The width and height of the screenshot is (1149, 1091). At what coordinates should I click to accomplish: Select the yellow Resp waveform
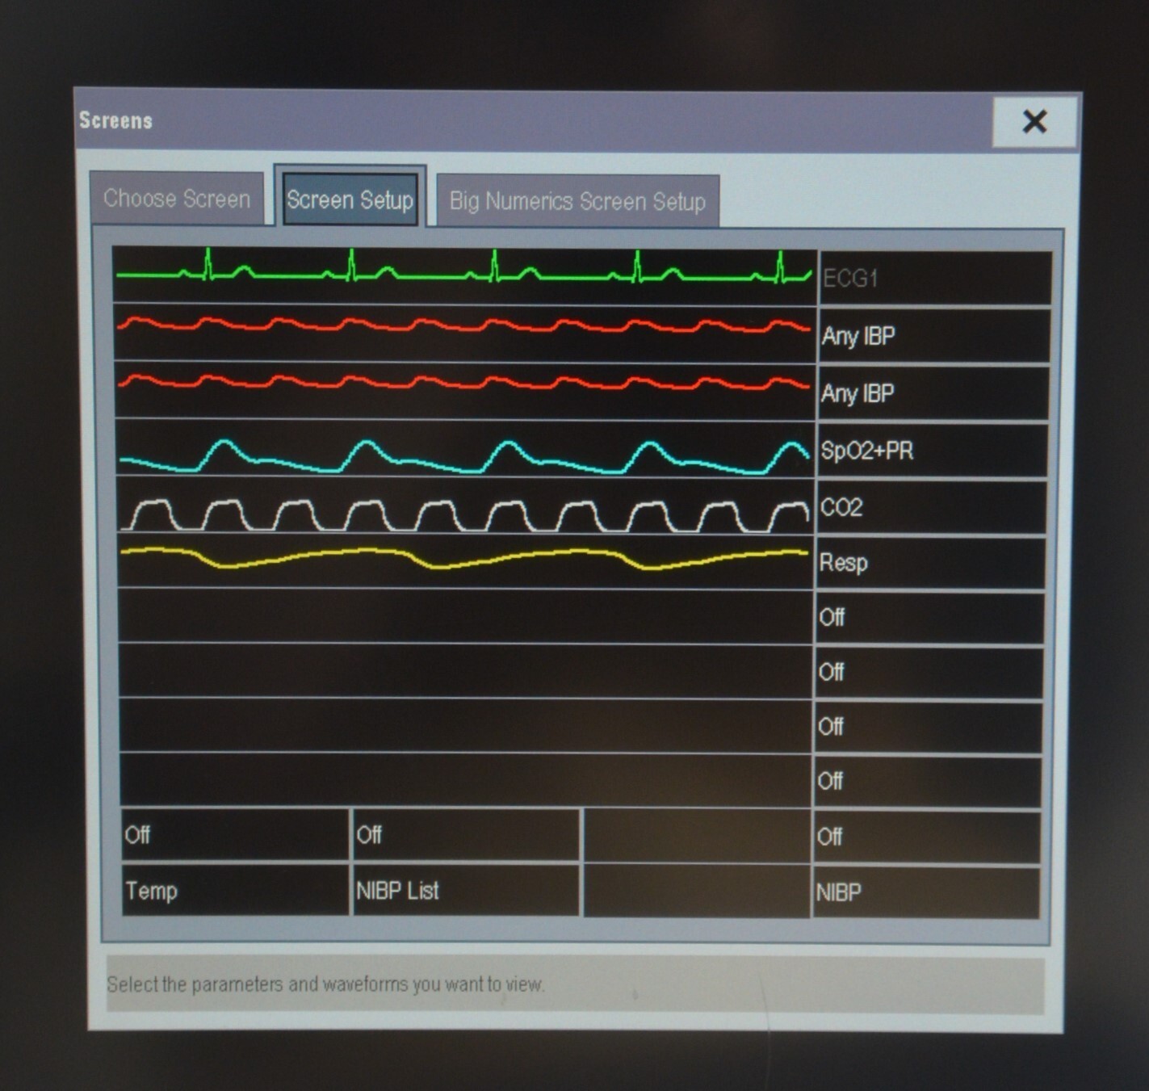[464, 561]
